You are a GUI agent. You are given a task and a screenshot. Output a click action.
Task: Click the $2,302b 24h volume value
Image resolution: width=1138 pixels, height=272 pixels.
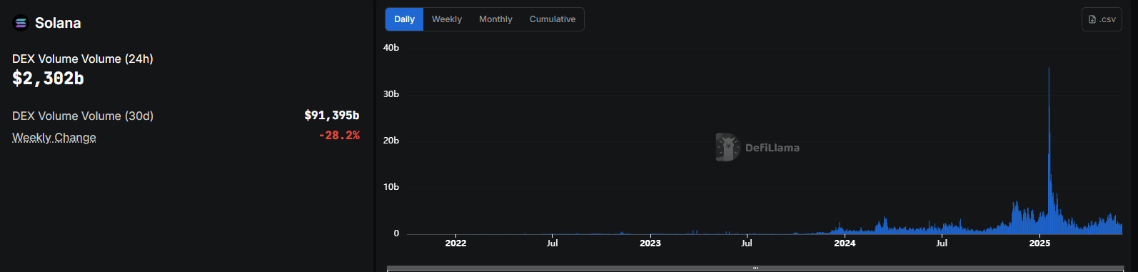48,79
